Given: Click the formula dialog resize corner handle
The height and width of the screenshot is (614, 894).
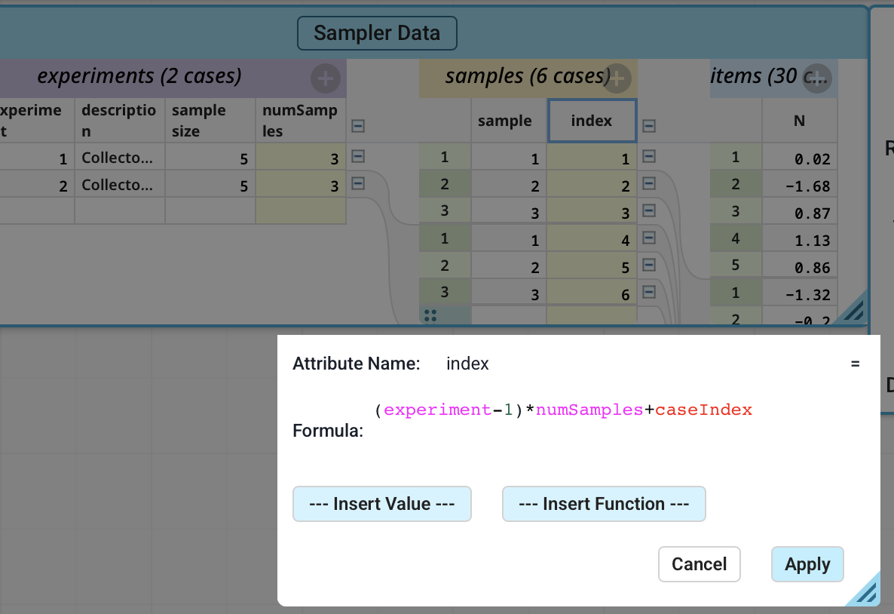Looking at the screenshot, I should [864, 590].
